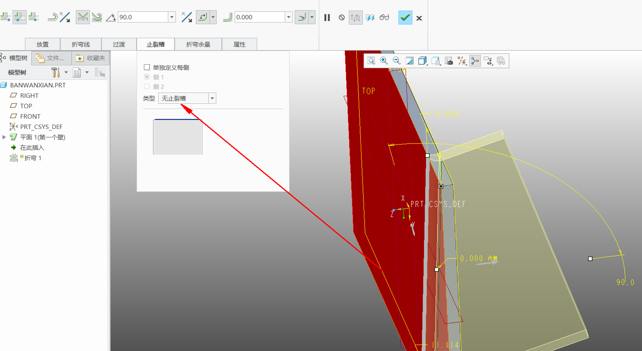
Task: Open the bend angle value dropdown
Action: [172, 17]
